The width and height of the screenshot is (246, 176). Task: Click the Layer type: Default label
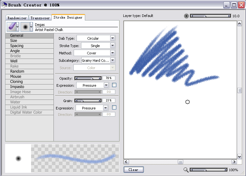coord(138,16)
